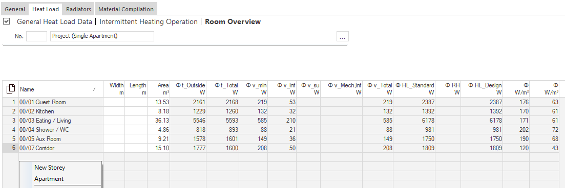The height and width of the screenshot is (188, 565).
Task: Open Intermittent Heating Operation section
Action: pos(149,21)
